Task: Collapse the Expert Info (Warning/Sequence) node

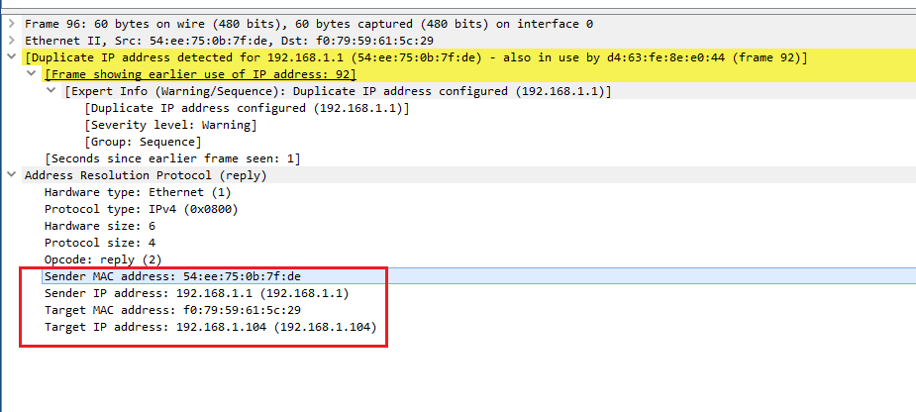Action: coord(52,91)
